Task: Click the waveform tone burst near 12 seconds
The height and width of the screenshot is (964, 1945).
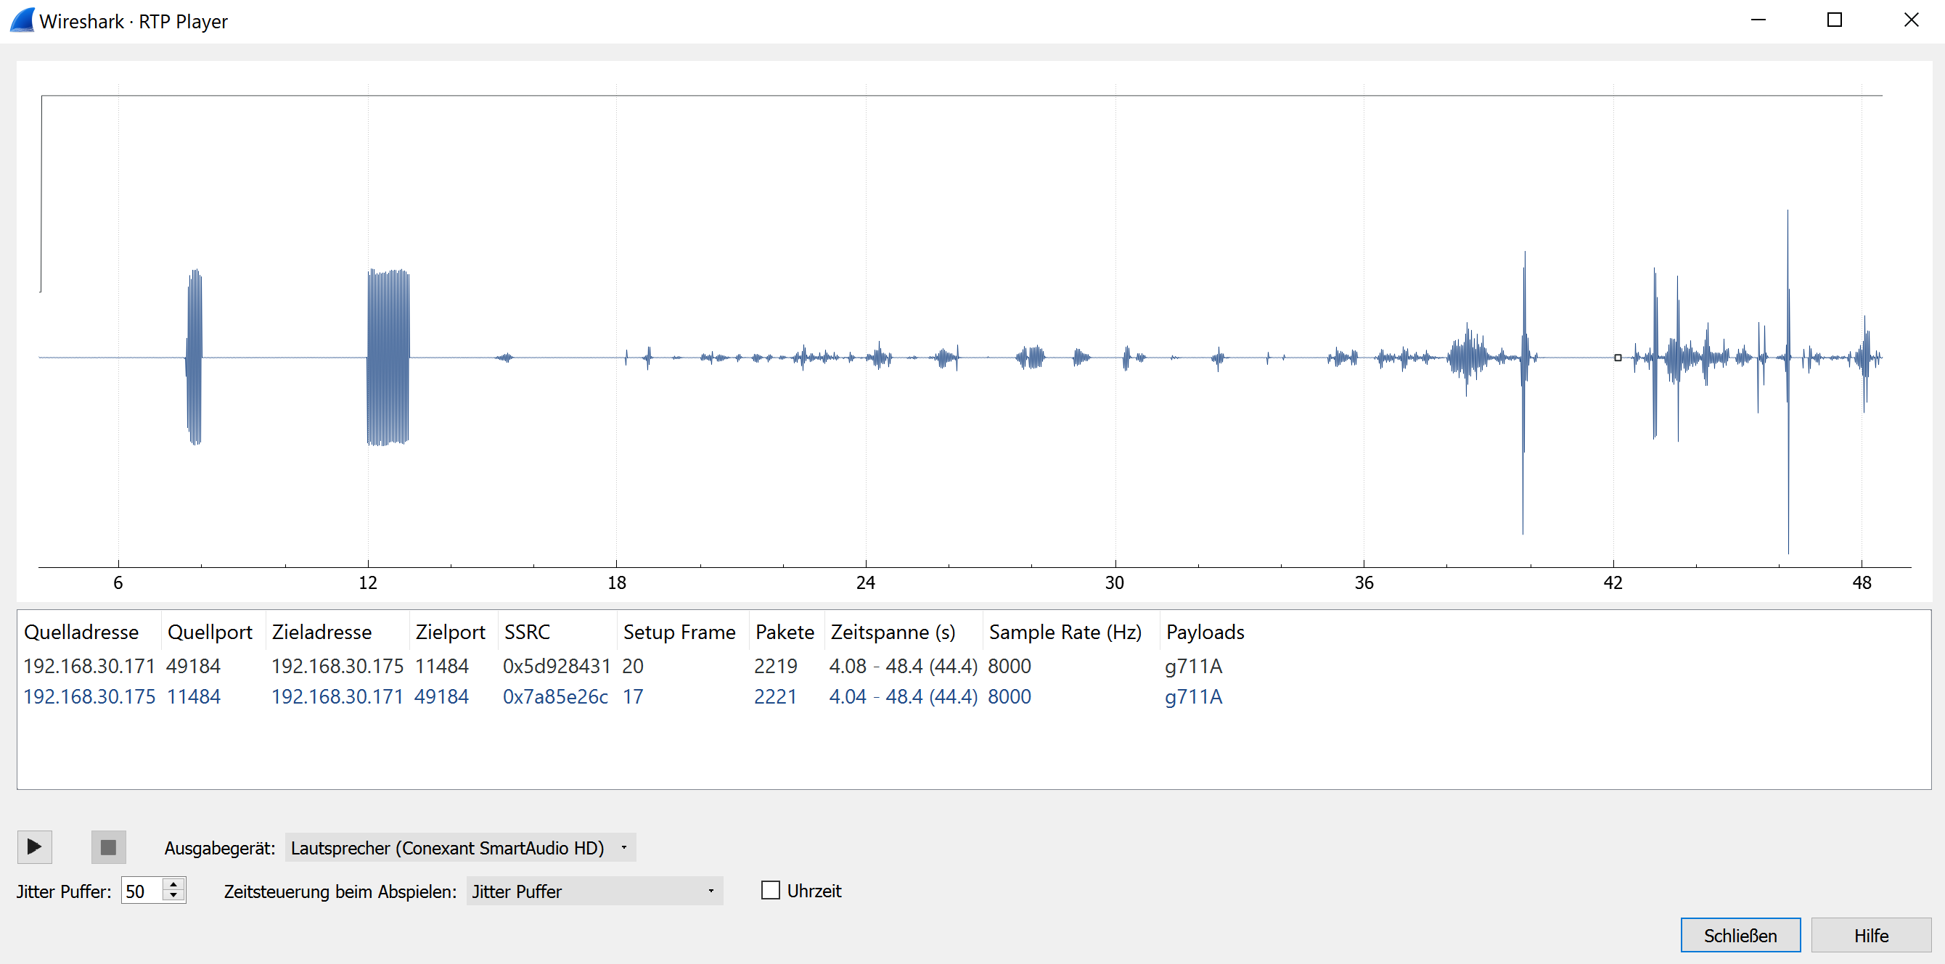Action: [x=388, y=357]
